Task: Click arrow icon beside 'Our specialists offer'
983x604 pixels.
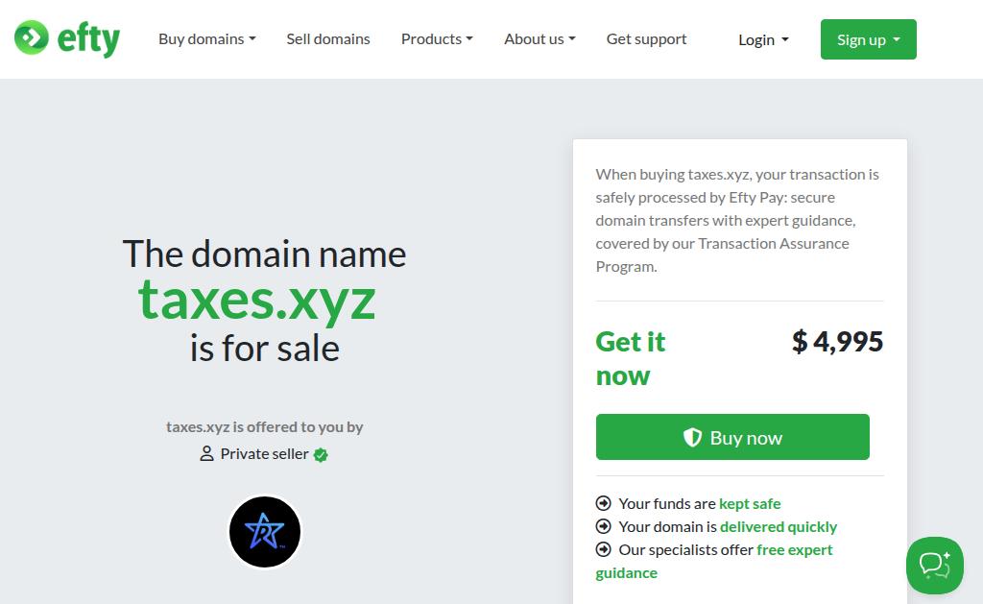Action: (x=604, y=549)
